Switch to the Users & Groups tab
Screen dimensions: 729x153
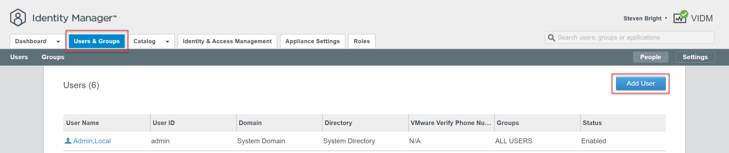[x=96, y=41]
